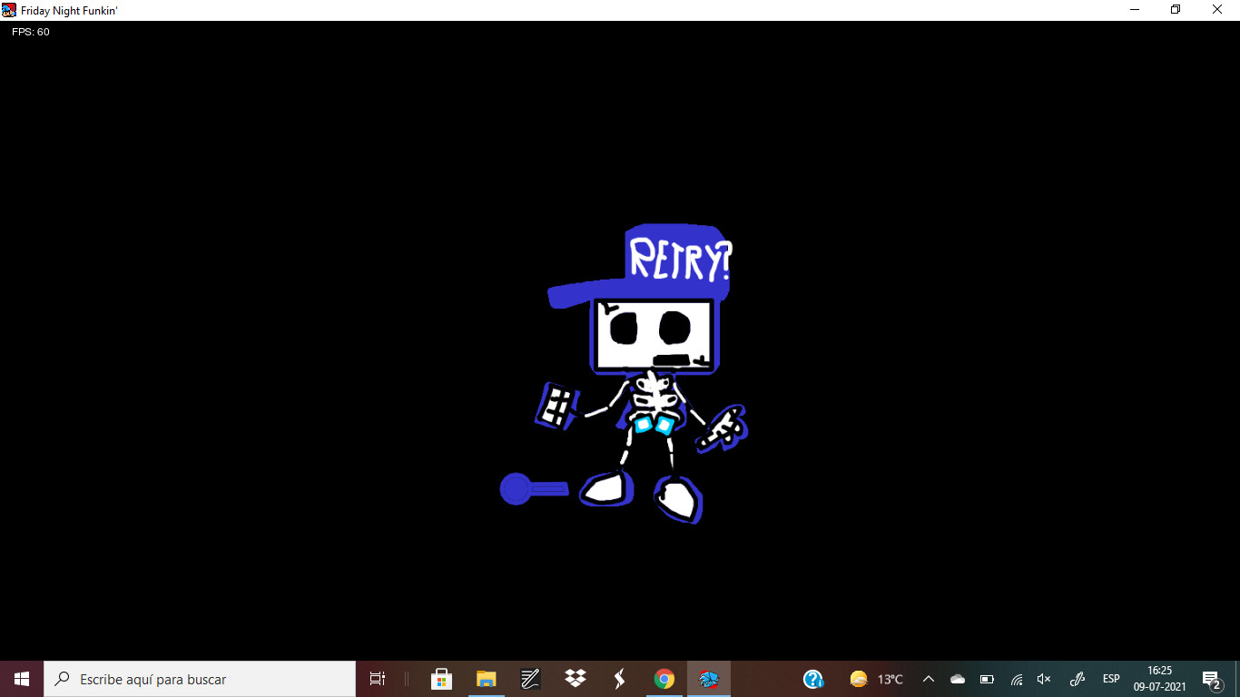The width and height of the screenshot is (1240, 697).
Task: Expand the hidden system tray icons
Action: click(928, 678)
